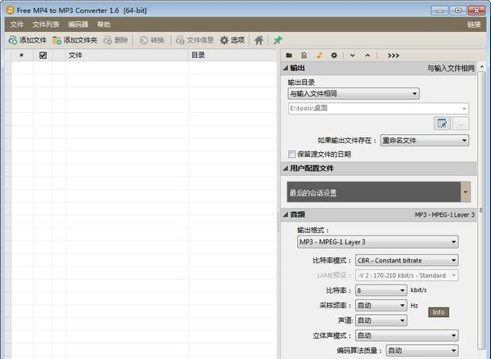Open 选项 (options) with the gear icon
This screenshot has width=491, height=359.
tap(232, 40)
